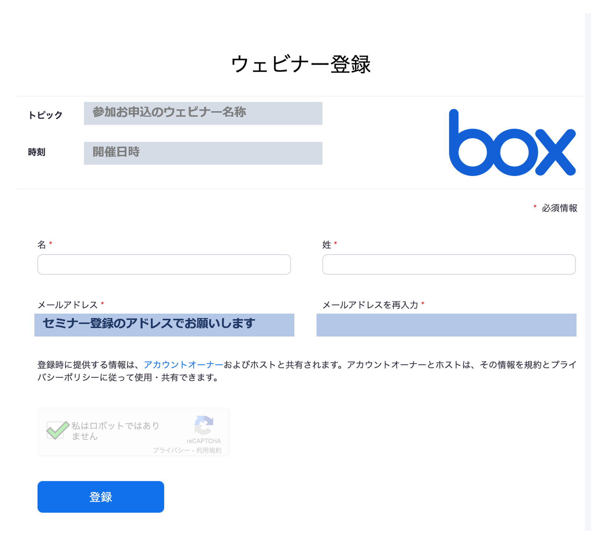595x543 pixels.
Task: Open the reCAPTCHA プライバシー link
Action: click(x=171, y=450)
